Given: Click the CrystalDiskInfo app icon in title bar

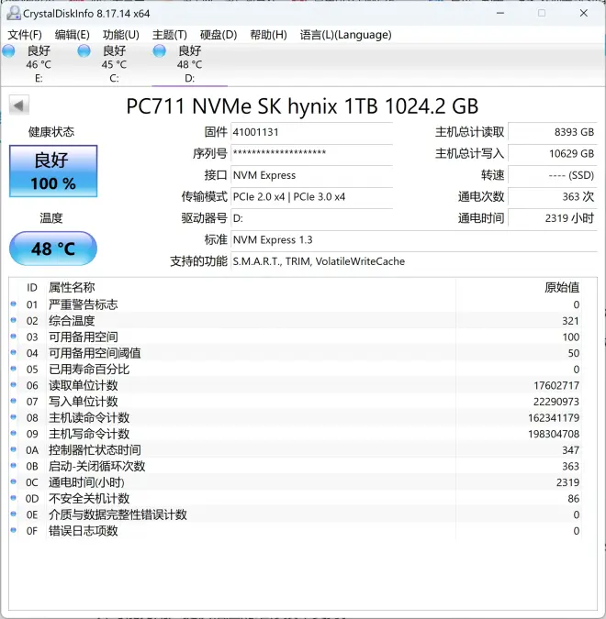Looking at the screenshot, I should coord(14,13).
